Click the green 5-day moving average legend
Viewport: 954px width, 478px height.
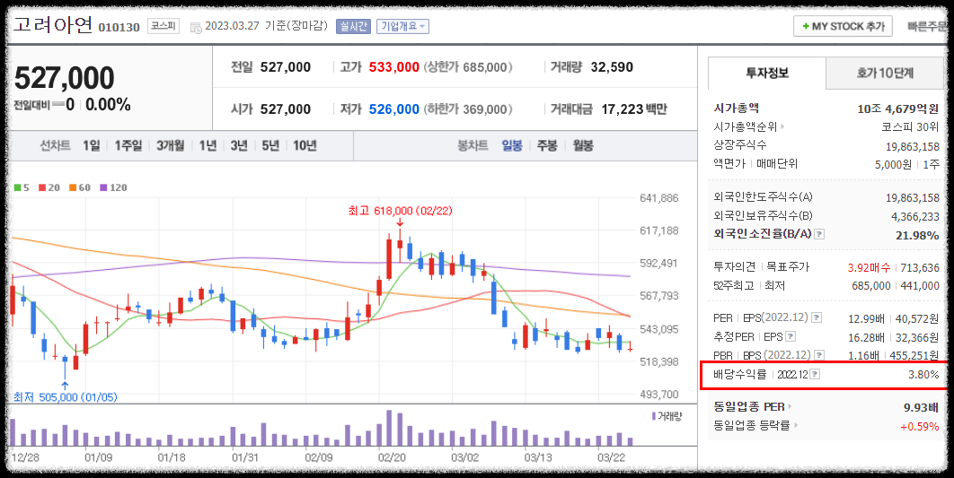click(22, 187)
